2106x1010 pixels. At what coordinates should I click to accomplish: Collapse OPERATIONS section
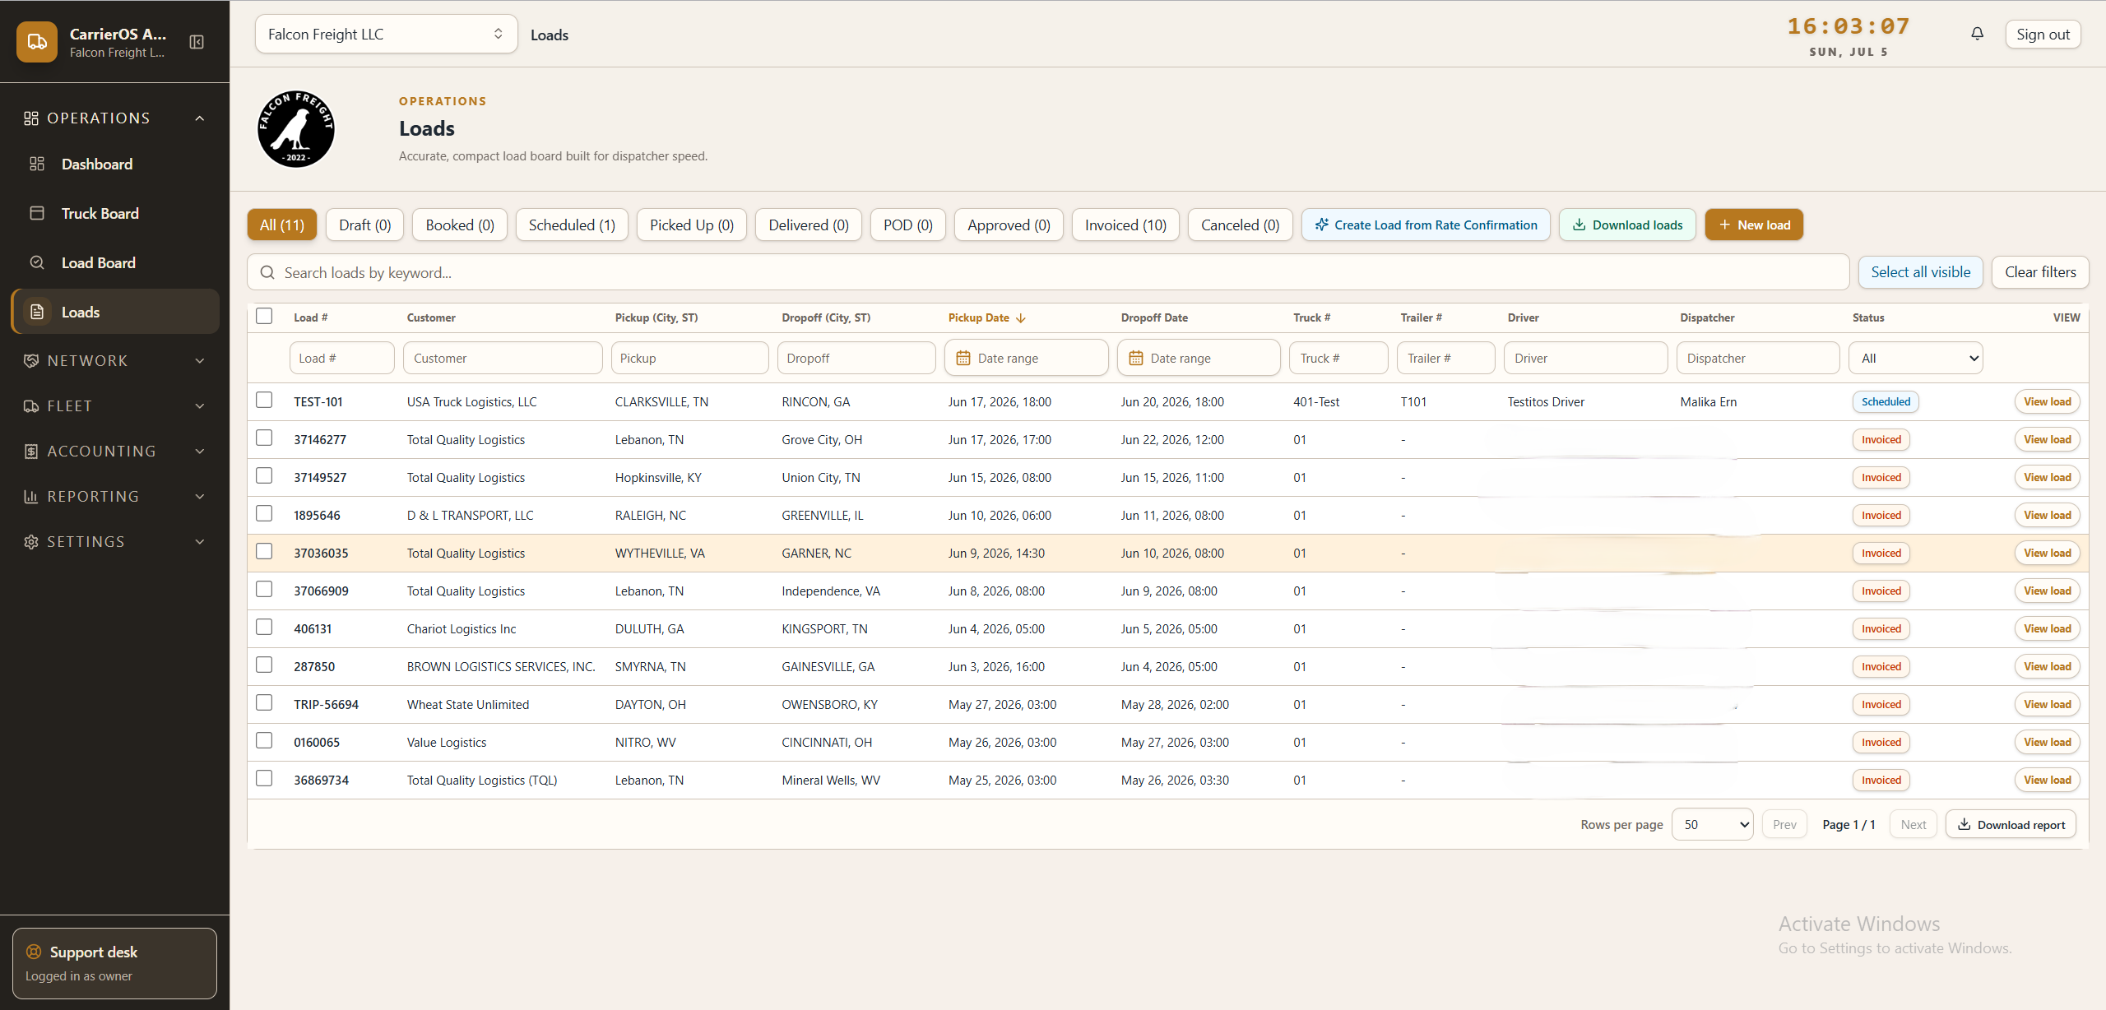(115, 118)
